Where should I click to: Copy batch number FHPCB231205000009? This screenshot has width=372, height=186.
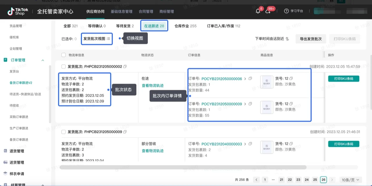[125, 132]
